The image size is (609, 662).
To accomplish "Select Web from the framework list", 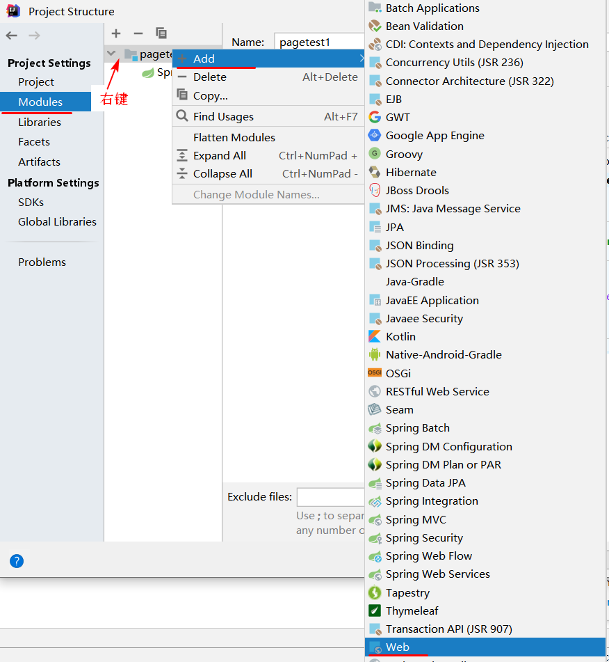I will 485,647.
